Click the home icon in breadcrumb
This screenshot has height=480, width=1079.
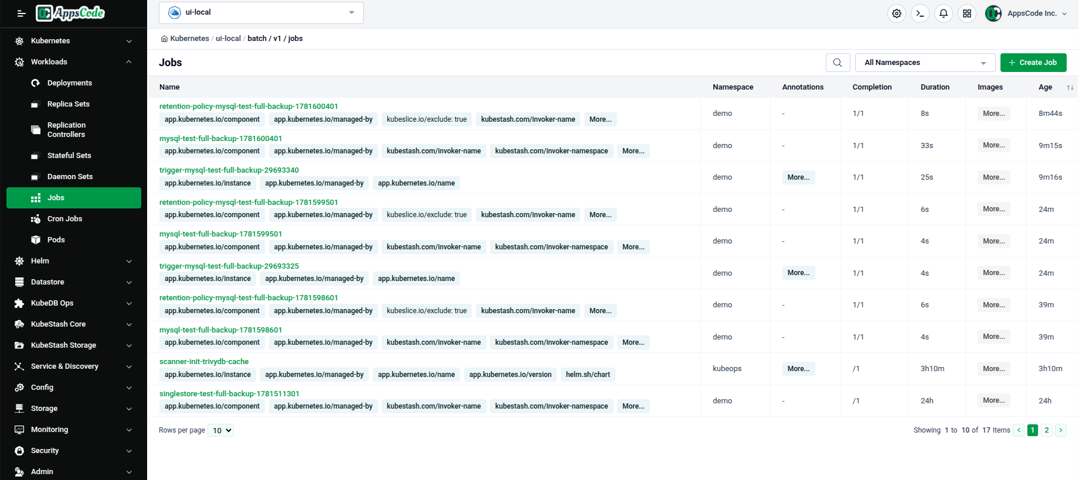pyautogui.click(x=164, y=39)
